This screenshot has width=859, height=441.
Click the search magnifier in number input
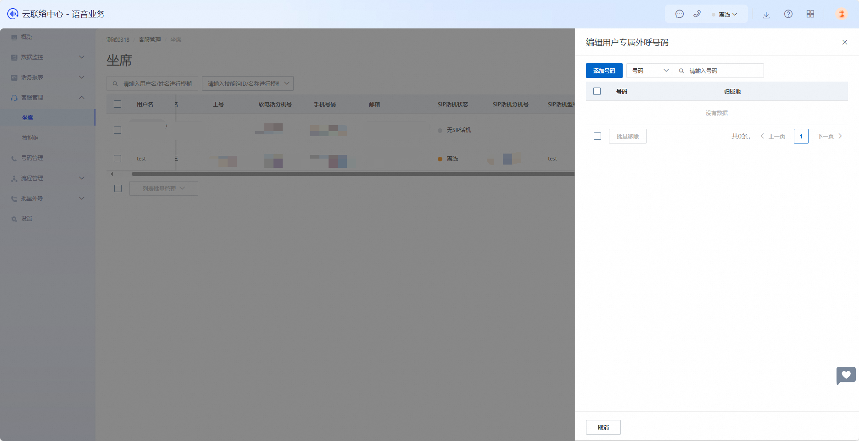[x=681, y=71]
